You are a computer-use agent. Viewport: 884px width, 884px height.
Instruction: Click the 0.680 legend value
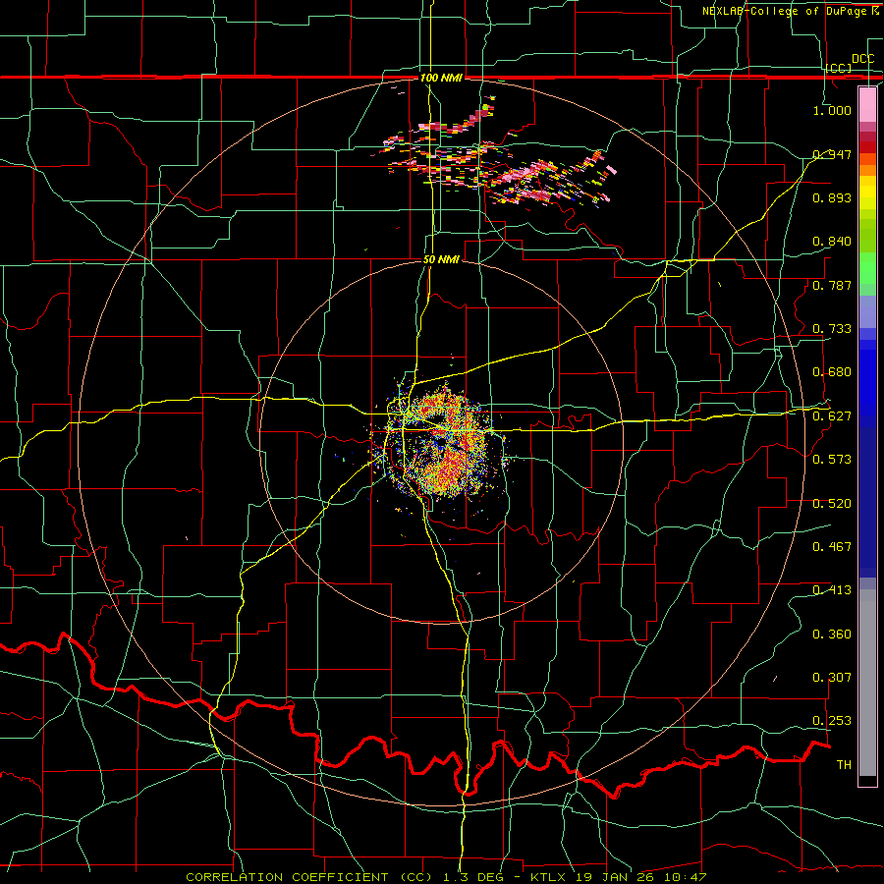[x=832, y=372]
